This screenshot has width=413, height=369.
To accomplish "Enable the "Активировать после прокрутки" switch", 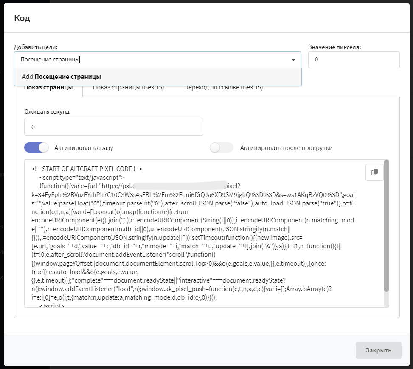I will pos(222,147).
